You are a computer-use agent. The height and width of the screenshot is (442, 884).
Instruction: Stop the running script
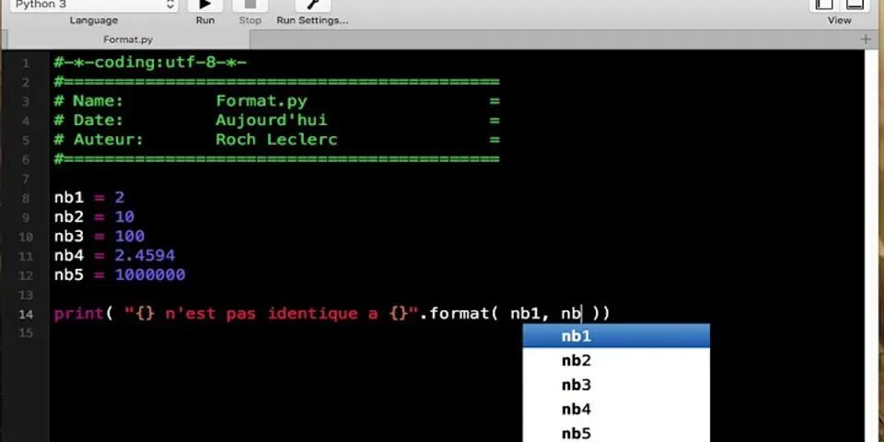[250, 6]
